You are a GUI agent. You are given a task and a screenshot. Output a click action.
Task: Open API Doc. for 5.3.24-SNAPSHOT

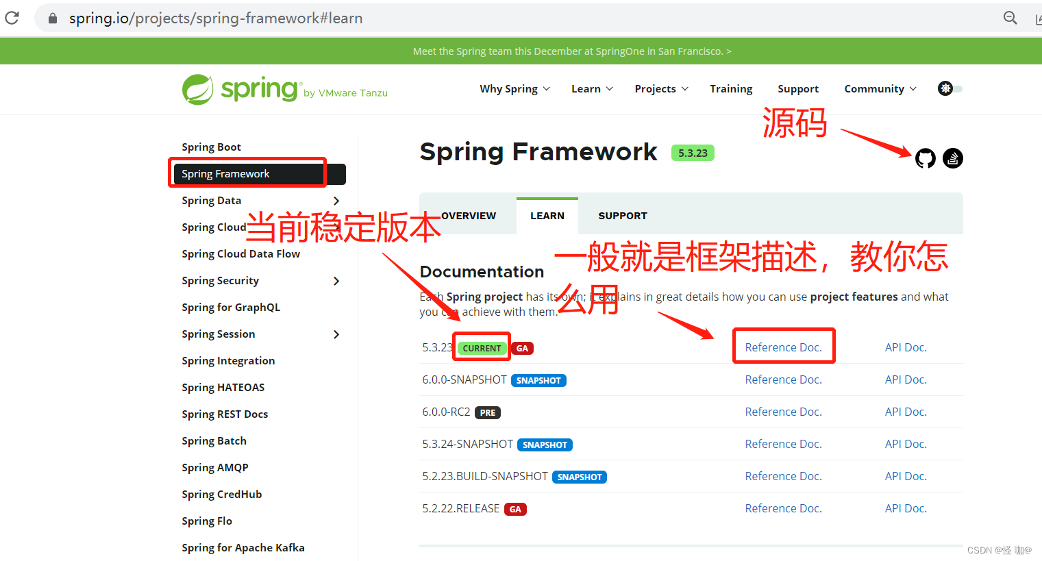(x=906, y=444)
